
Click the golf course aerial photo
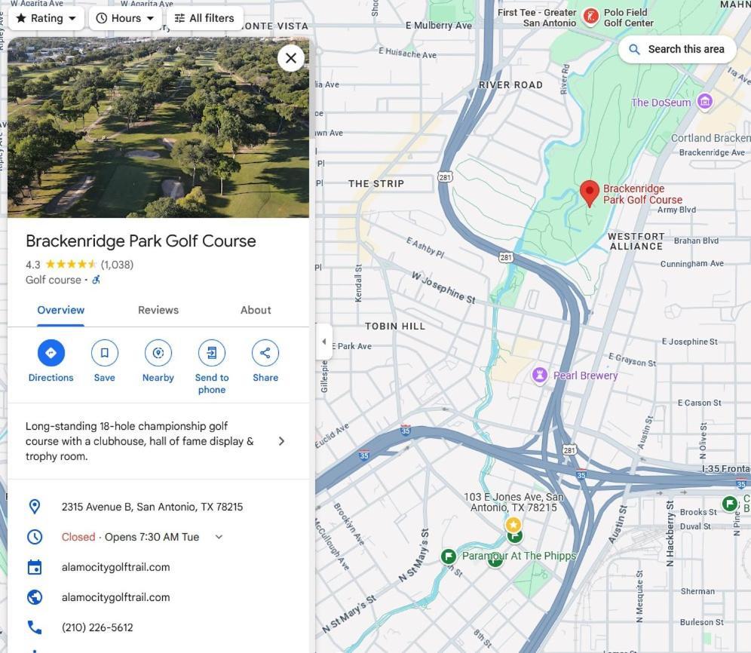(158, 127)
